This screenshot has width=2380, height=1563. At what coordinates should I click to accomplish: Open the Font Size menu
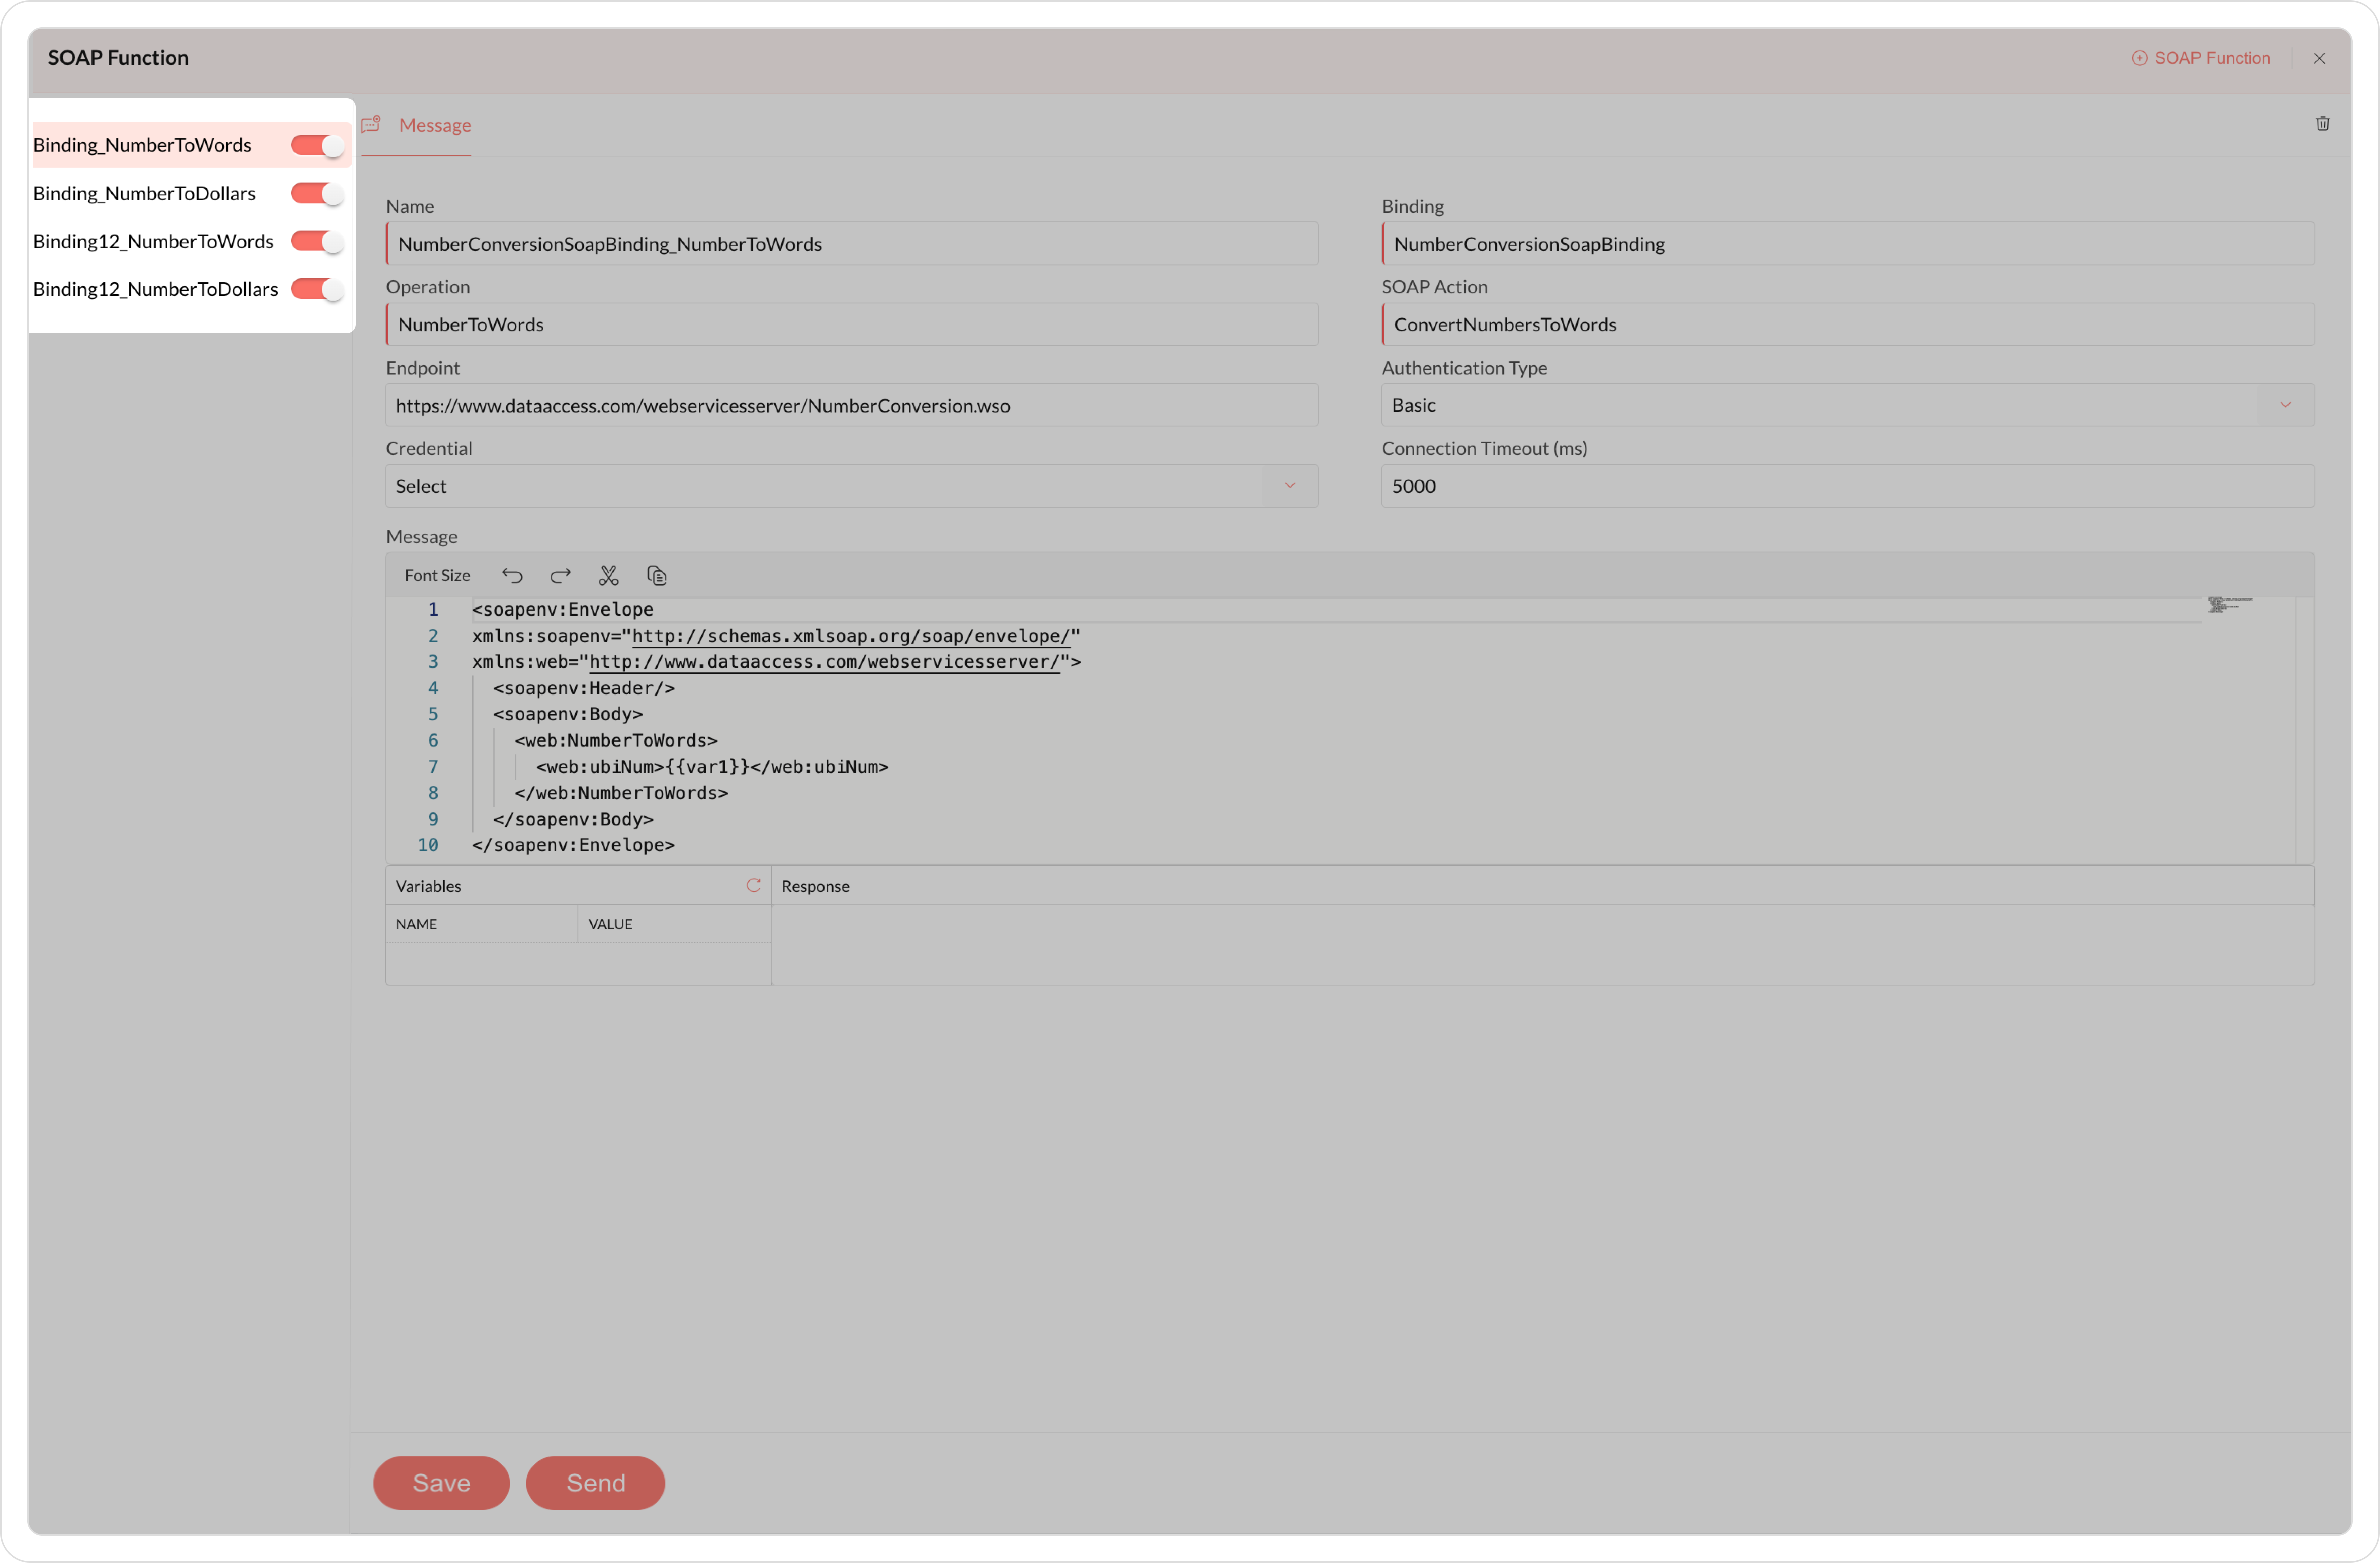(437, 576)
